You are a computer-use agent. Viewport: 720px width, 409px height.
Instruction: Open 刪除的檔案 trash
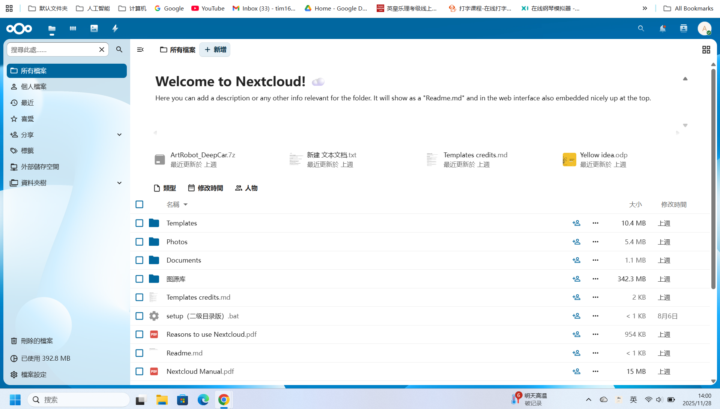[67, 341]
